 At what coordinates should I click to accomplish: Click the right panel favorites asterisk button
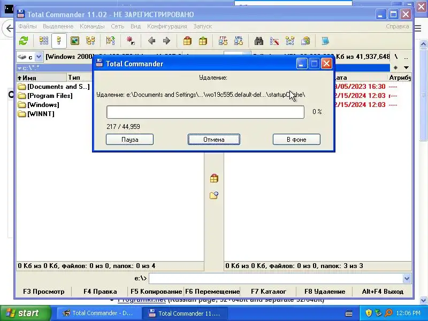coord(395,68)
